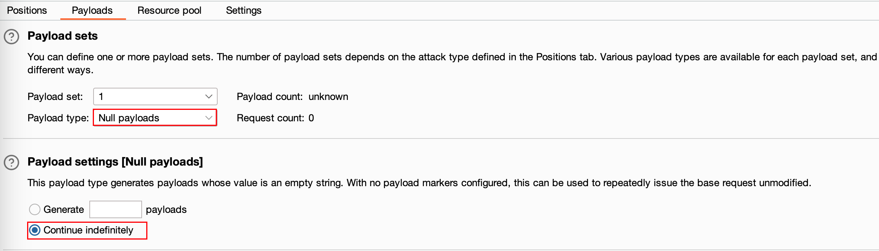Viewport: 879px width, 251px height.
Task: Click the Continue indefinitely label text
Action: coord(89,230)
